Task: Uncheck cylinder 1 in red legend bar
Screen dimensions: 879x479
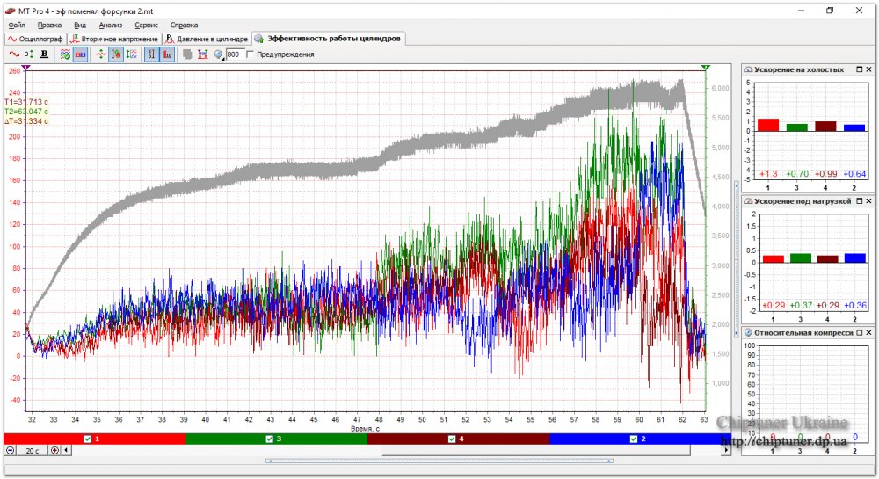Action: point(87,439)
